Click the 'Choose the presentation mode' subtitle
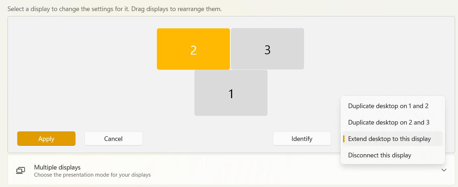The height and width of the screenshot is (187, 458). coord(92,175)
